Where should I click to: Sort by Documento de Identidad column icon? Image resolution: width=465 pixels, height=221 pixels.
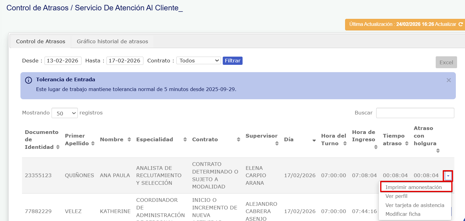coord(58,147)
